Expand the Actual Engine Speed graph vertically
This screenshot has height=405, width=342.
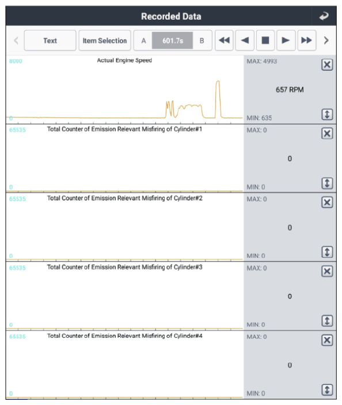coord(327,114)
